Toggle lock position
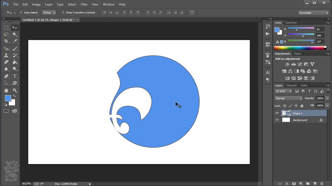This screenshot has height=186, width=332. point(296,106)
